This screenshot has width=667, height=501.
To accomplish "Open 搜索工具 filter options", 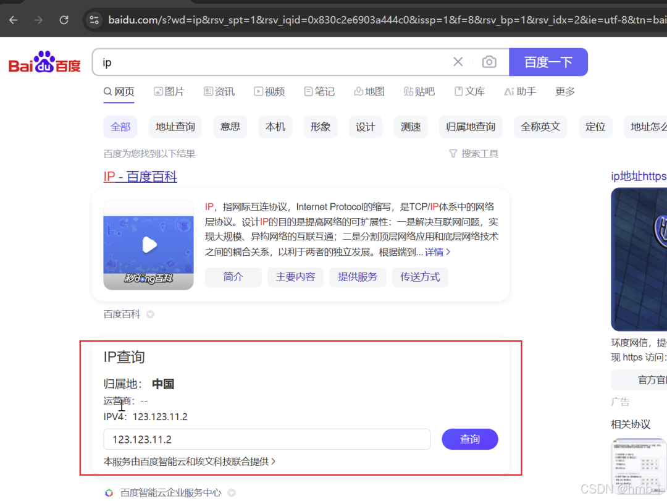I will click(474, 154).
